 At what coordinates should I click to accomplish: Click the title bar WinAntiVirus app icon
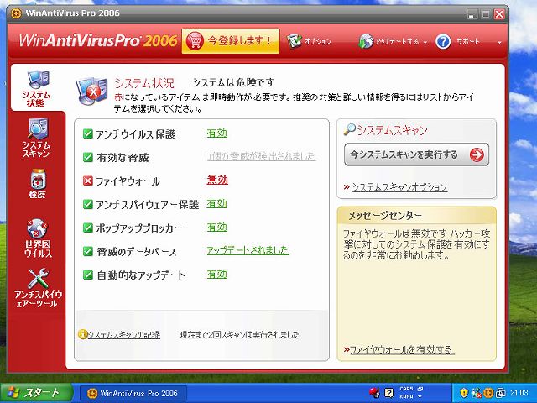click(x=16, y=13)
